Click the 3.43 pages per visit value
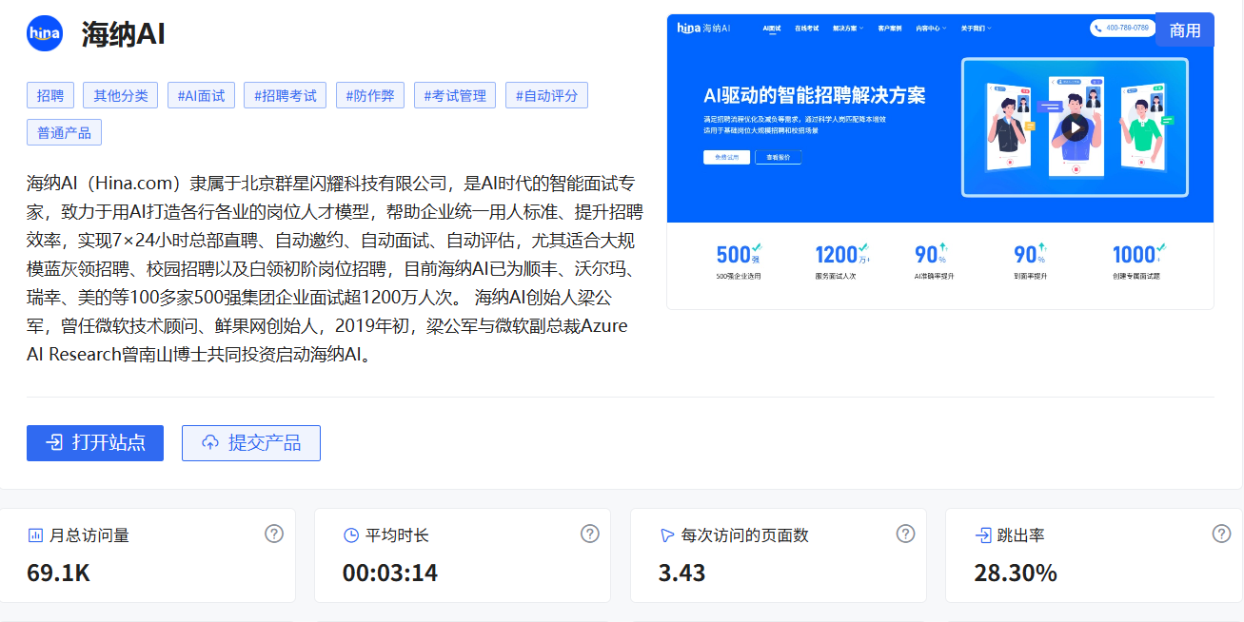The image size is (1244, 622). coord(682,573)
